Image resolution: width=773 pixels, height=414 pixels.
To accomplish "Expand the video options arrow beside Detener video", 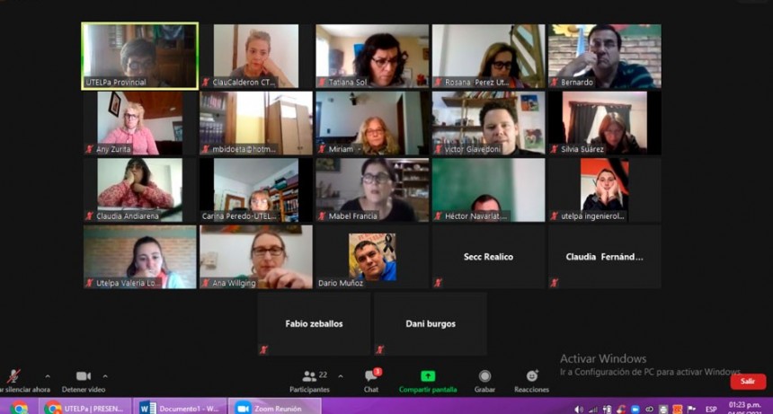I will point(105,376).
